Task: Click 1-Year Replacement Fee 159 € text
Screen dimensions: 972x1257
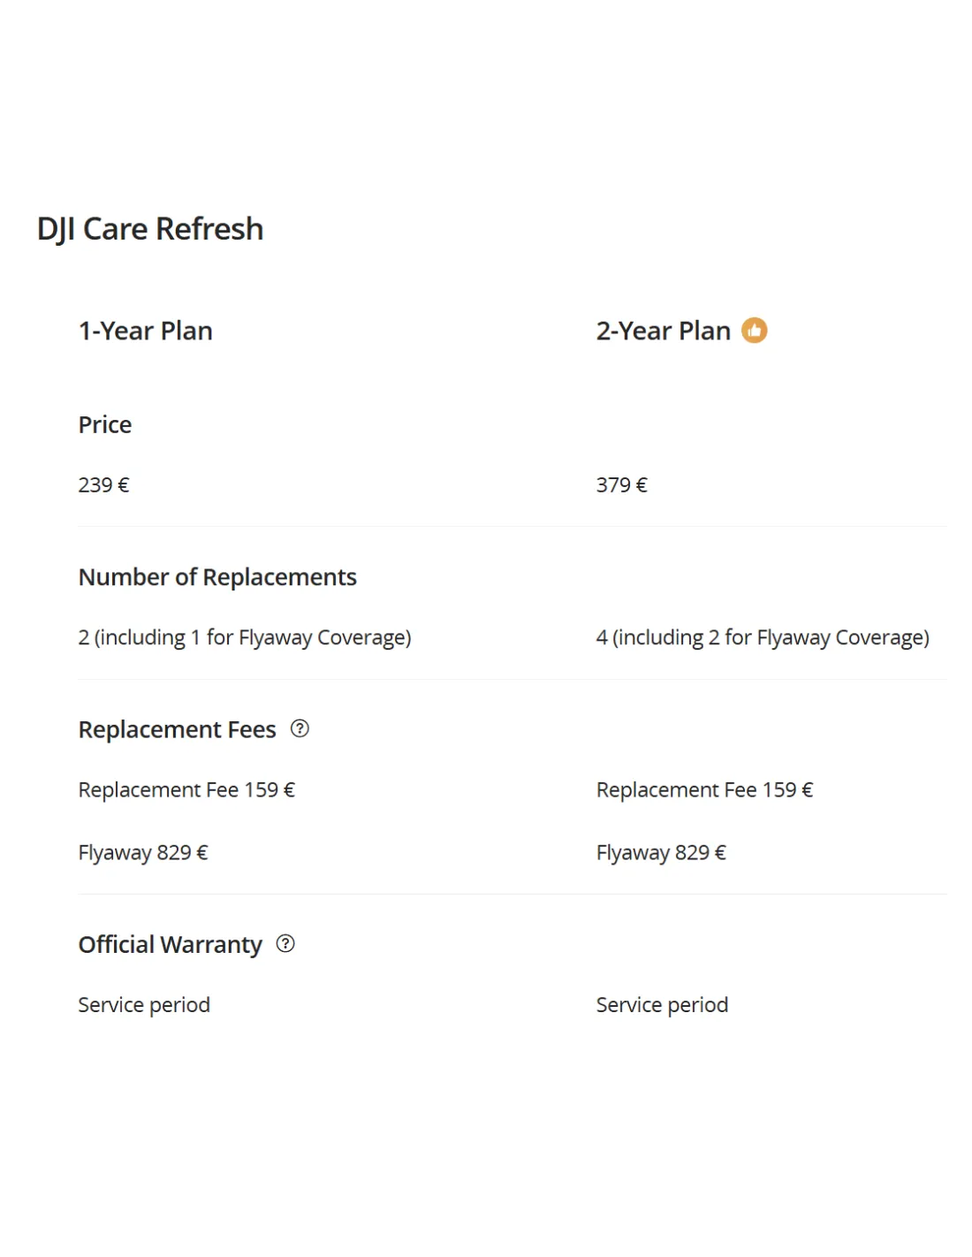Action: pos(186,789)
